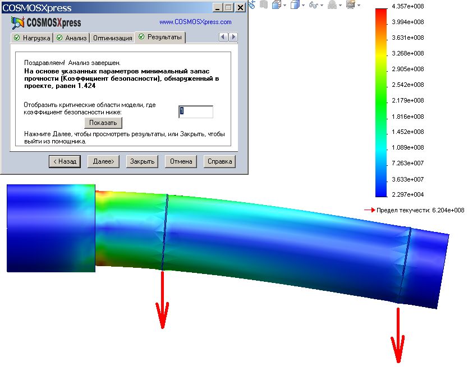Click the 3.268e+008 legend value

(x=408, y=53)
